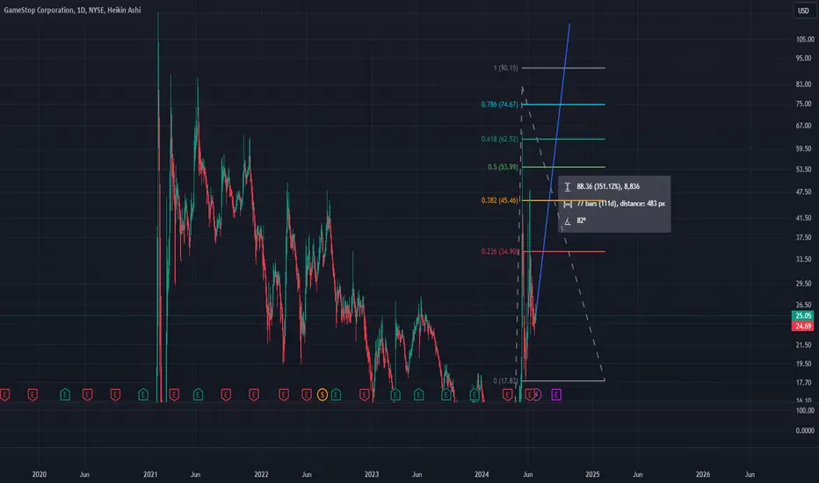Click 53.50 on the price axis
The width and height of the screenshot is (819, 483).
coord(803,169)
